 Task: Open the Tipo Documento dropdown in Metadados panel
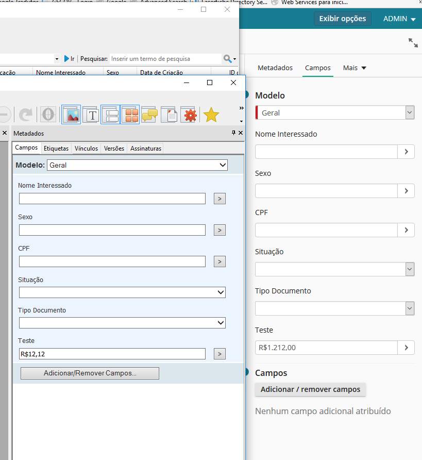(x=122, y=323)
